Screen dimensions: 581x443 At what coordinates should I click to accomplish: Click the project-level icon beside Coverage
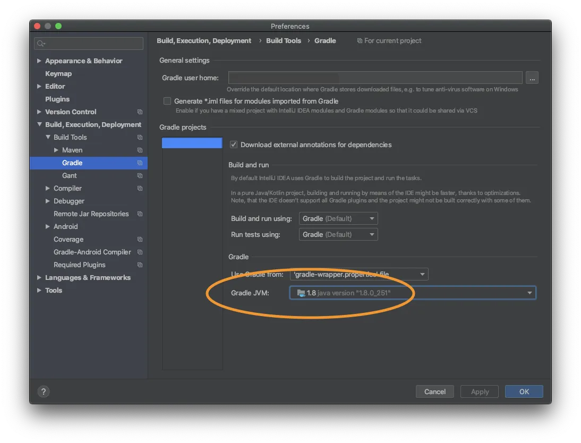(140, 240)
